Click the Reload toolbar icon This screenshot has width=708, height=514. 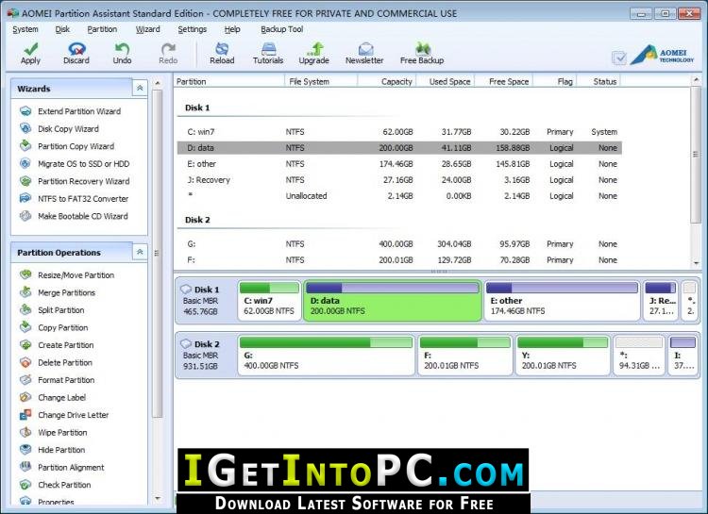pyautogui.click(x=222, y=53)
